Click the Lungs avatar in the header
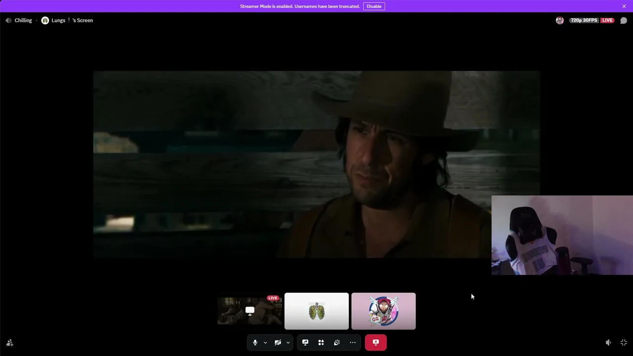 [45, 20]
